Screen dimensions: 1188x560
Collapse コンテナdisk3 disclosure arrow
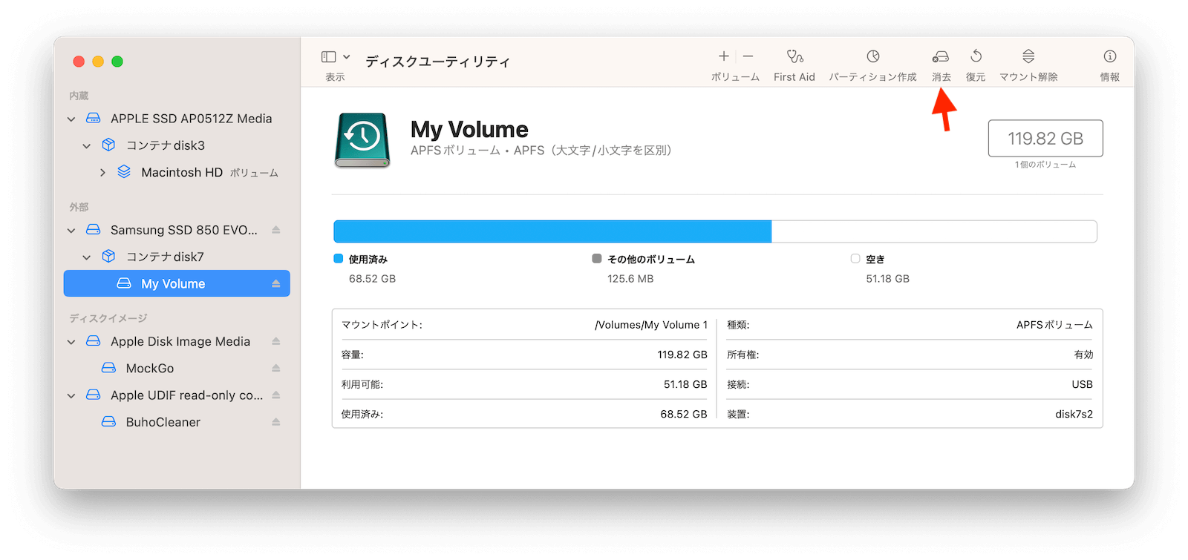point(87,146)
